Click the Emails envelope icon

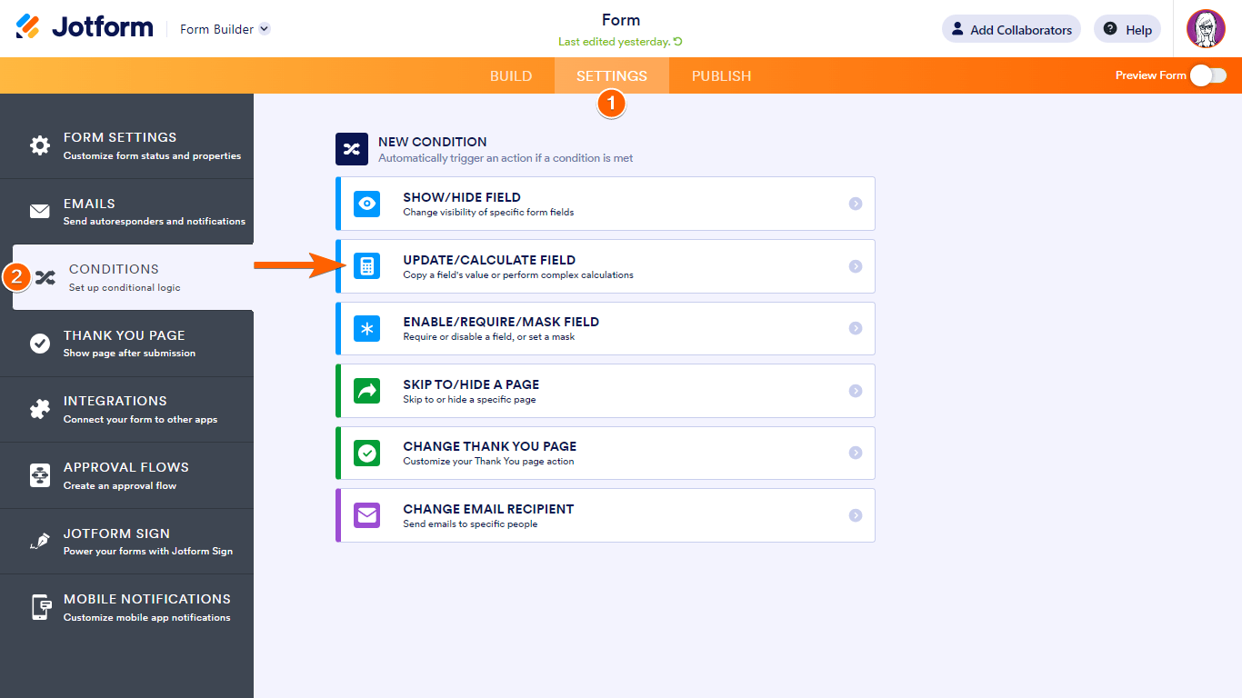[39, 210]
